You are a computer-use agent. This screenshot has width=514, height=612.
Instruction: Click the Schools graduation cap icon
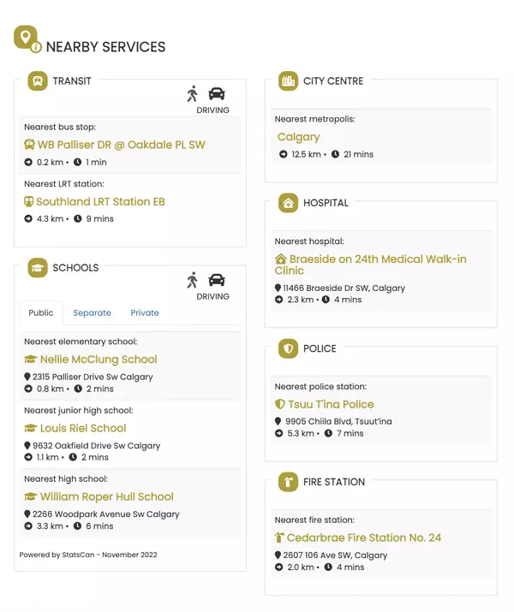tap(38, 268)
